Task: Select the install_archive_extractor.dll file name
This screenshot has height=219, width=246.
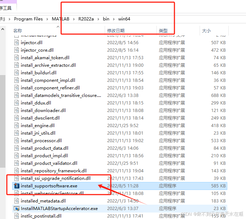Action: (48, 65)
